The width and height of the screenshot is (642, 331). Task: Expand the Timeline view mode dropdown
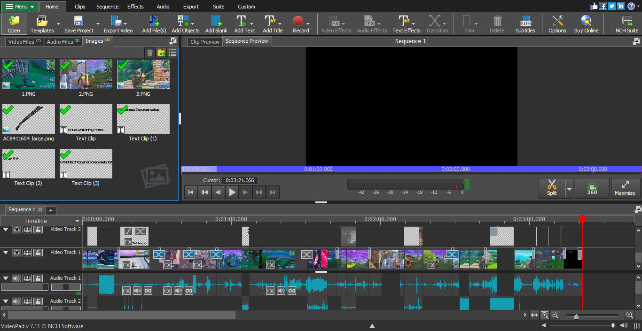(77, 221)
